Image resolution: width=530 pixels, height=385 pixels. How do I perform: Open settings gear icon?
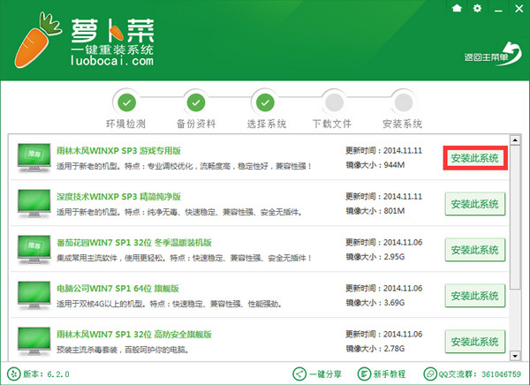click(x=477, y=8)
